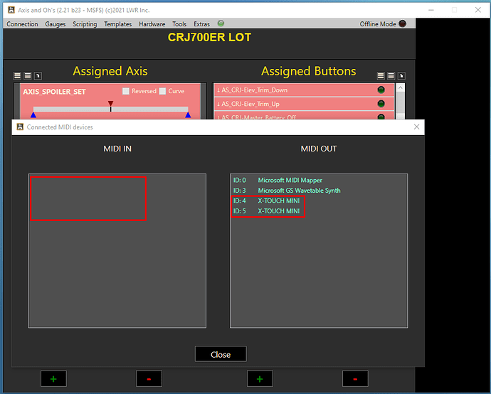Click the green status indicator next to Extras
Screen dimensions: 491x394
pos(220,23)
